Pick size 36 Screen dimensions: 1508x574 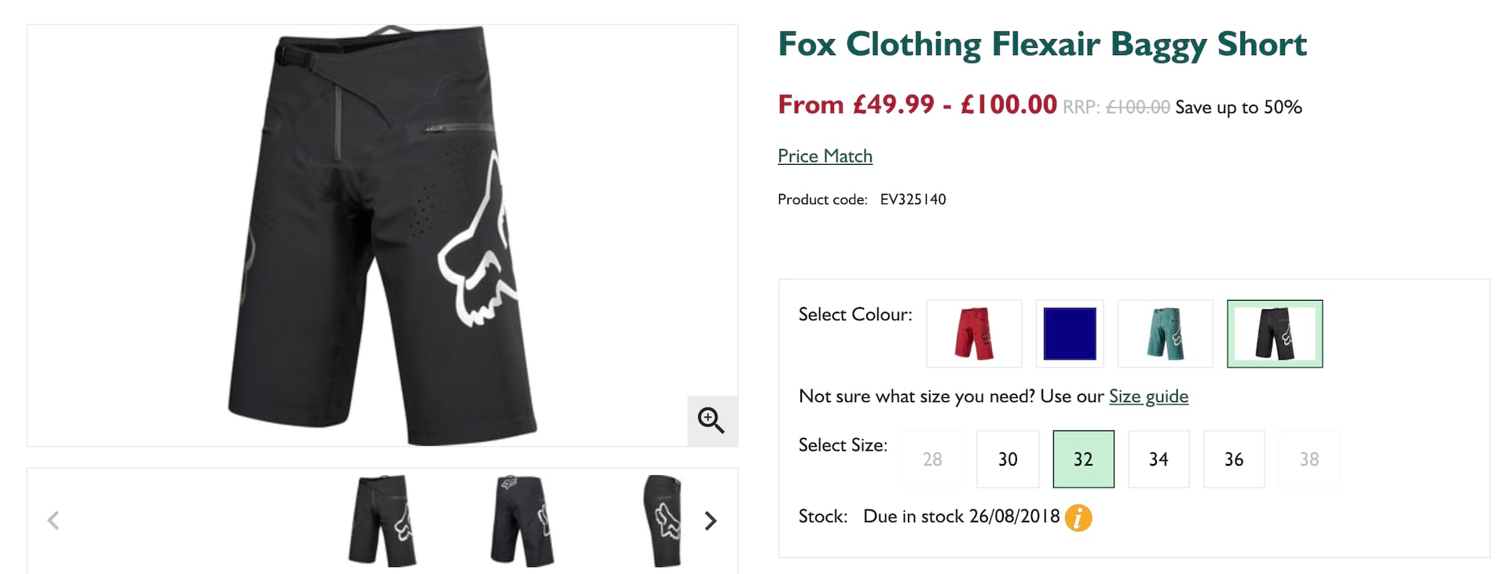point(1234,459)
